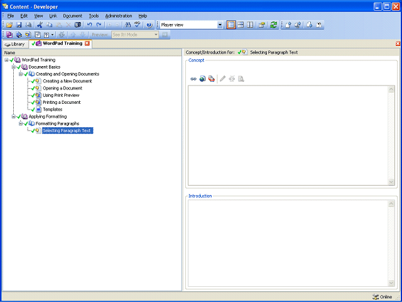Click the Find binoculars icon

click(x=128, y=25)
